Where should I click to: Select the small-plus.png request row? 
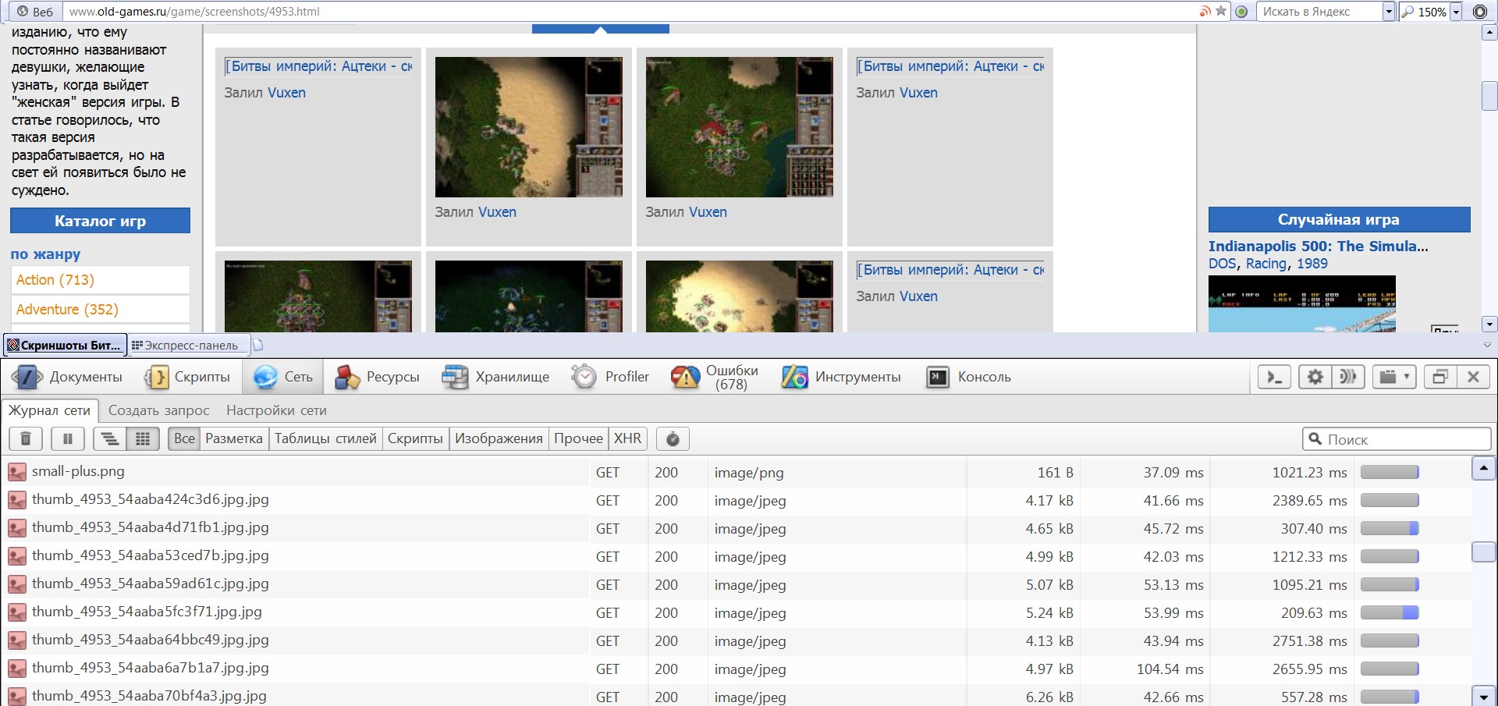(737, 472)
